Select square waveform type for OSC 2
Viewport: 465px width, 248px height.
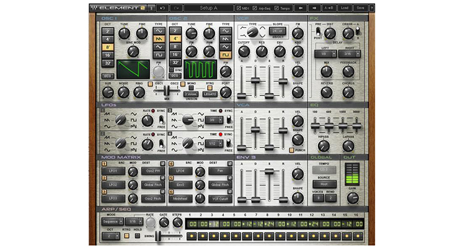[x=226, y=55]
